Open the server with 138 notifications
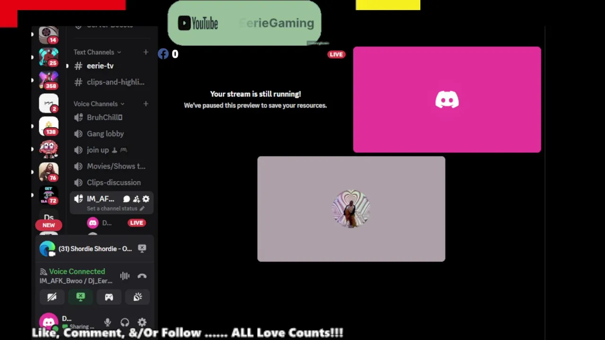 coord(48,127)
